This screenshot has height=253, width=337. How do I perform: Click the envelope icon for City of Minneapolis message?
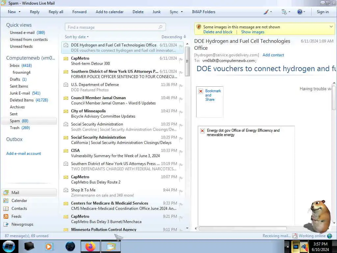tap(66, 111)
